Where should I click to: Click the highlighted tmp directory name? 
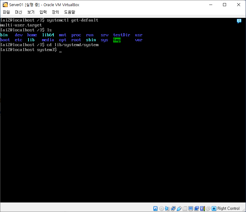tap(117, 40)
